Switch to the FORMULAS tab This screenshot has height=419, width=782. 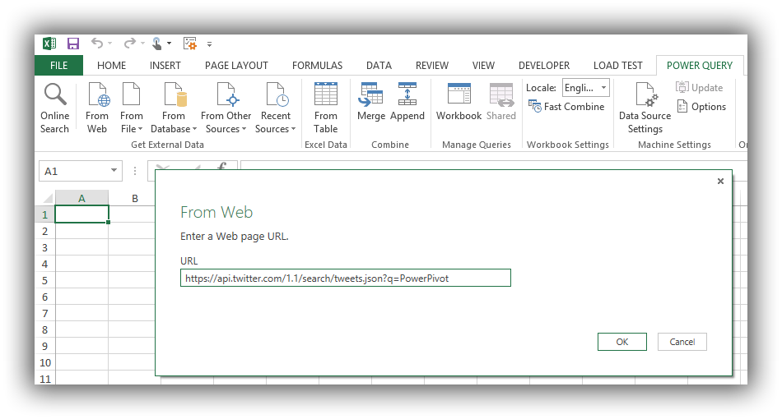tap(317, 65)
